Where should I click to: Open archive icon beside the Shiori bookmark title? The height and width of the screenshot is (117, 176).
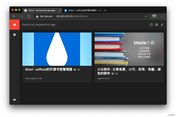pos(75,70)
